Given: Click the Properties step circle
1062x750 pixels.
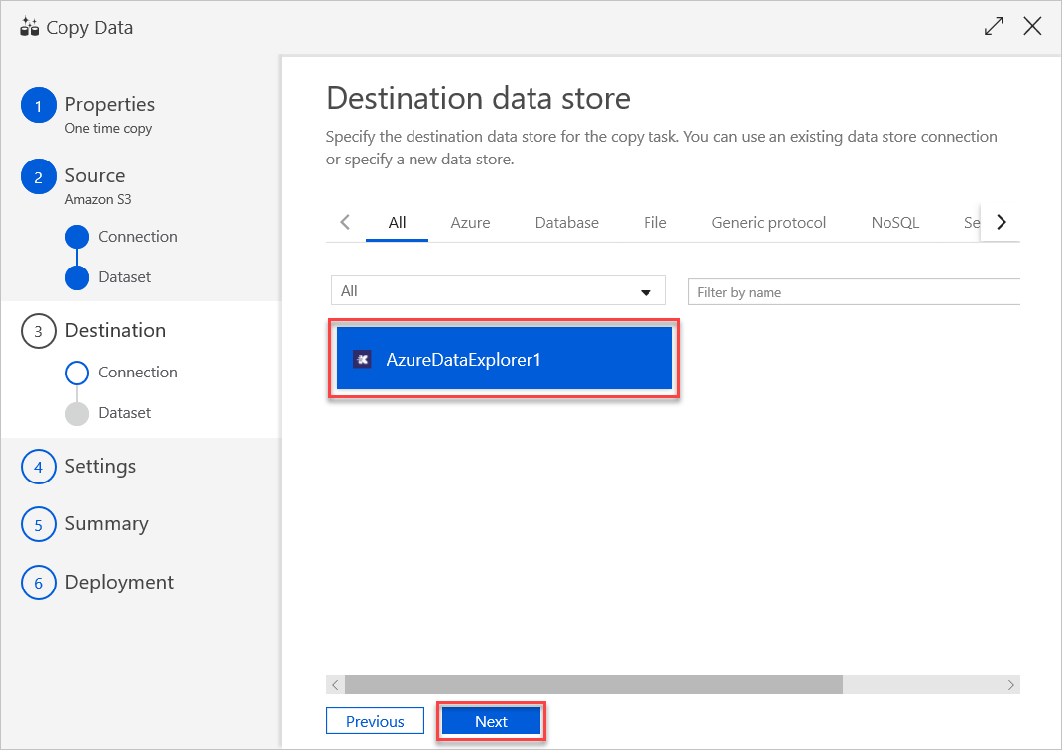Looking at the screenshot, I should tap(38, 104).
